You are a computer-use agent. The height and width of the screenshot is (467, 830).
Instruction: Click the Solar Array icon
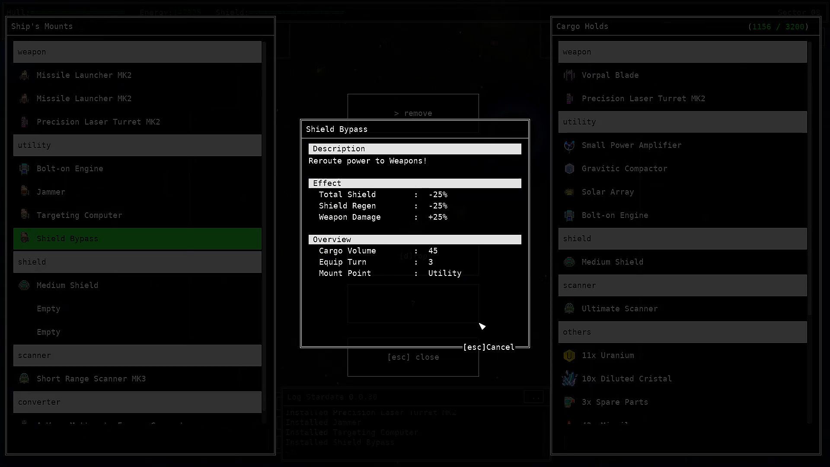[x=569, y=192]
